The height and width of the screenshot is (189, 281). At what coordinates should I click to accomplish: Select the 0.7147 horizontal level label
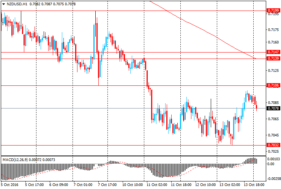click(x=273, y=52)
